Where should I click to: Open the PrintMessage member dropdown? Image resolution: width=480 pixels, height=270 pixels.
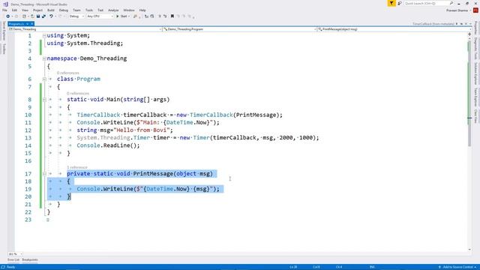394,29
